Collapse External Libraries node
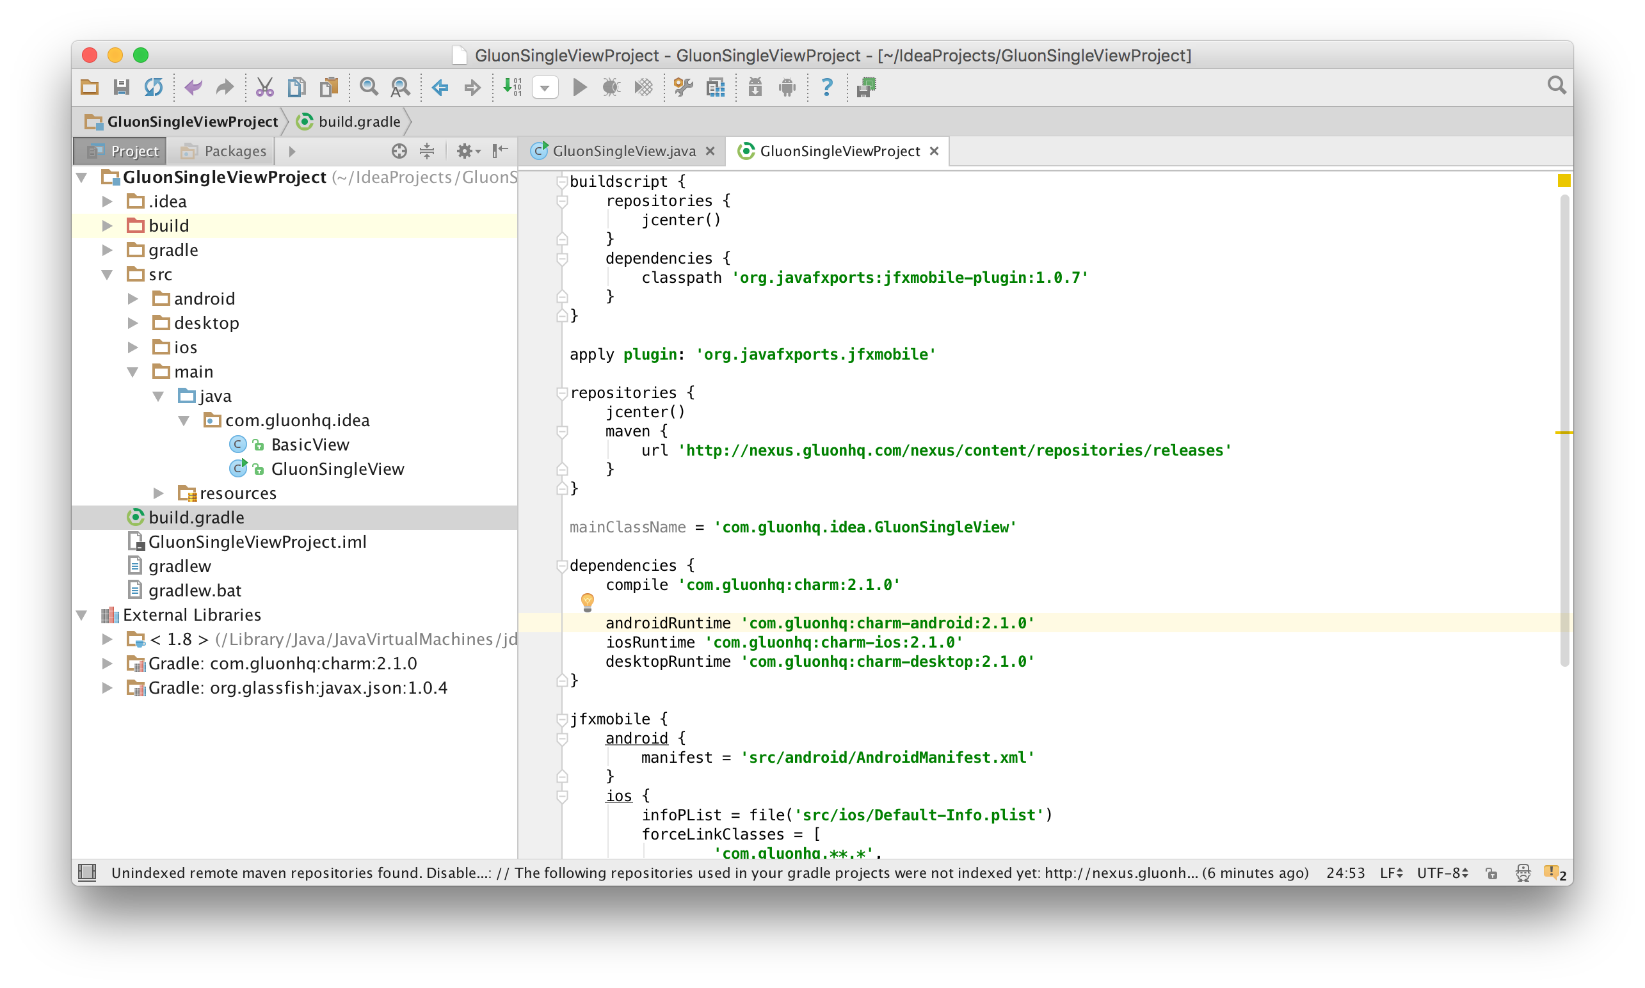Viewport: 1645px width, 988px height. pyautogui.click(x=82, y=614)
